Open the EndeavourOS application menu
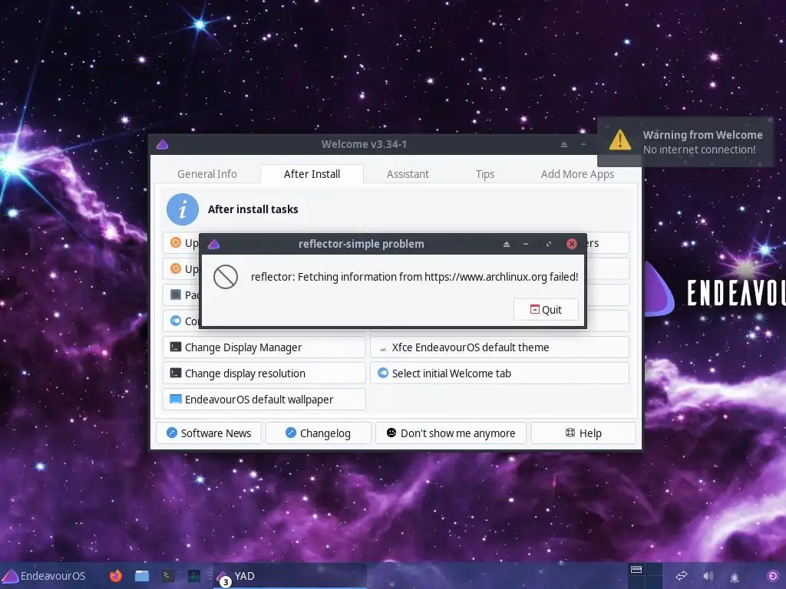 (x=44, y=576)
